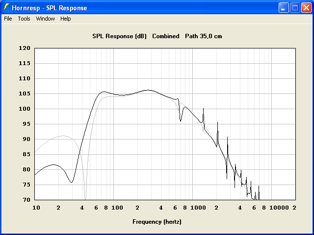Image resolution: width=314 pixels, height=235 pixels.
Task: Click the 85 dB y-axis value
Action: tap(26, 155)
